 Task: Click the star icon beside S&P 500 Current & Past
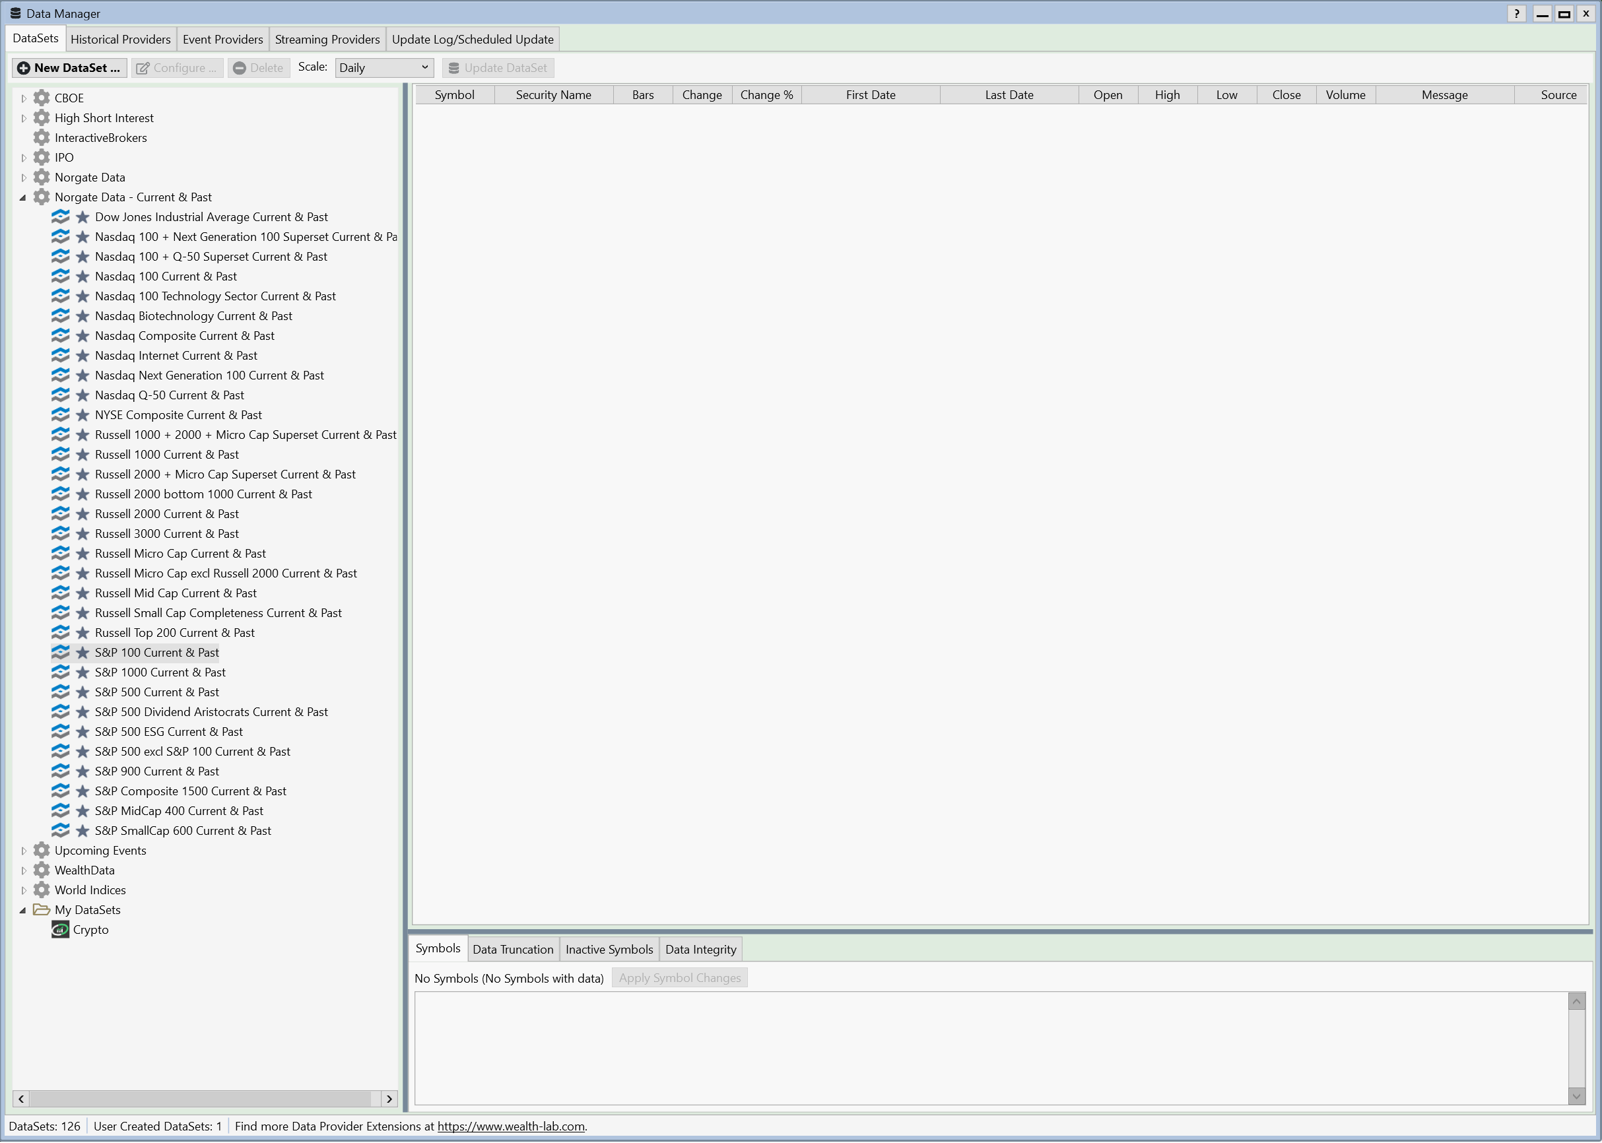tap(83, 692)
